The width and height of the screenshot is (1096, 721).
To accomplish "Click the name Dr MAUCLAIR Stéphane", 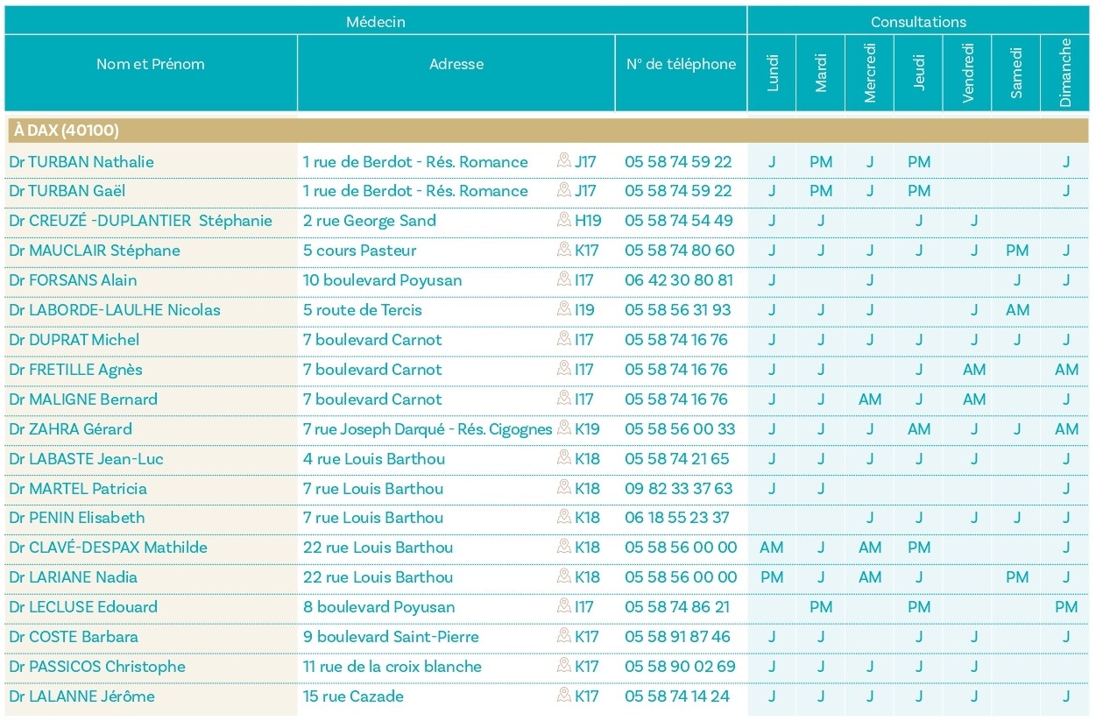I will (95, 250).
